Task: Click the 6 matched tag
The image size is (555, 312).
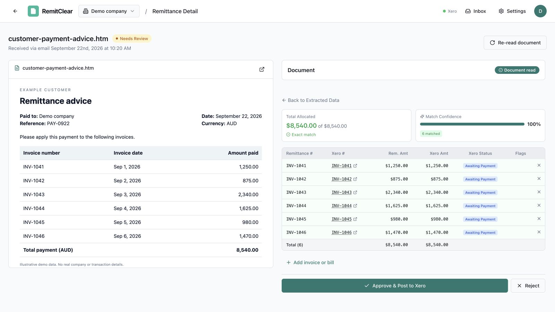Action: click(x=431, y=133)
